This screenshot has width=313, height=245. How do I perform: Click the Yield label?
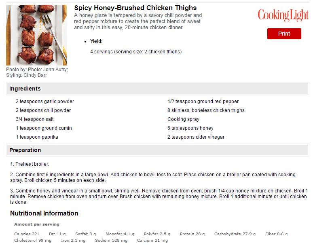[96, 41]
